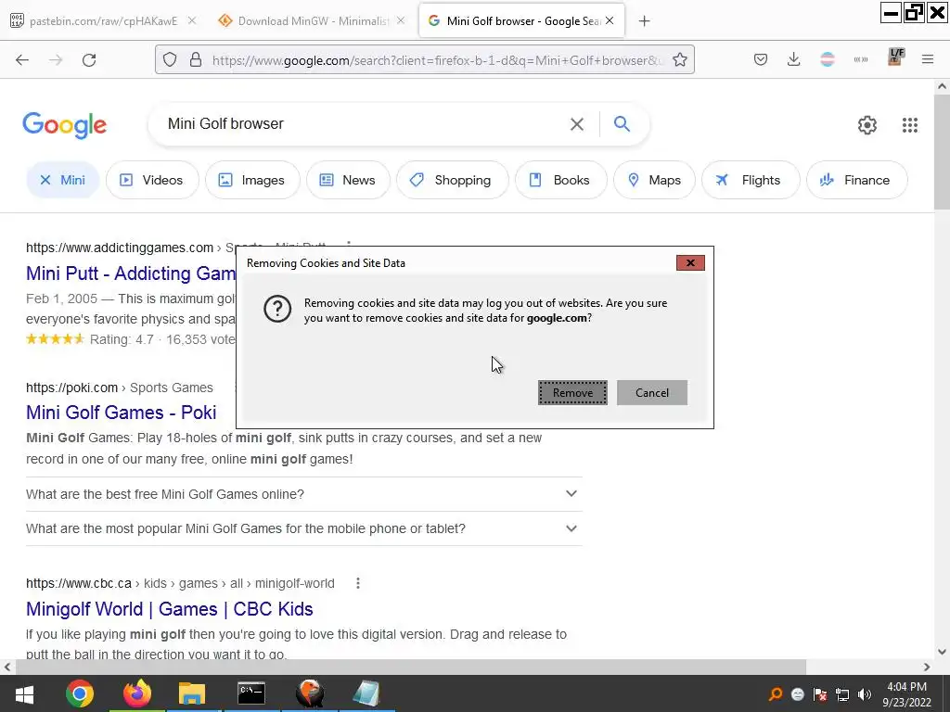Filter results by News
The height and width of the screenshot is (712, 950).
click(348, 180)
